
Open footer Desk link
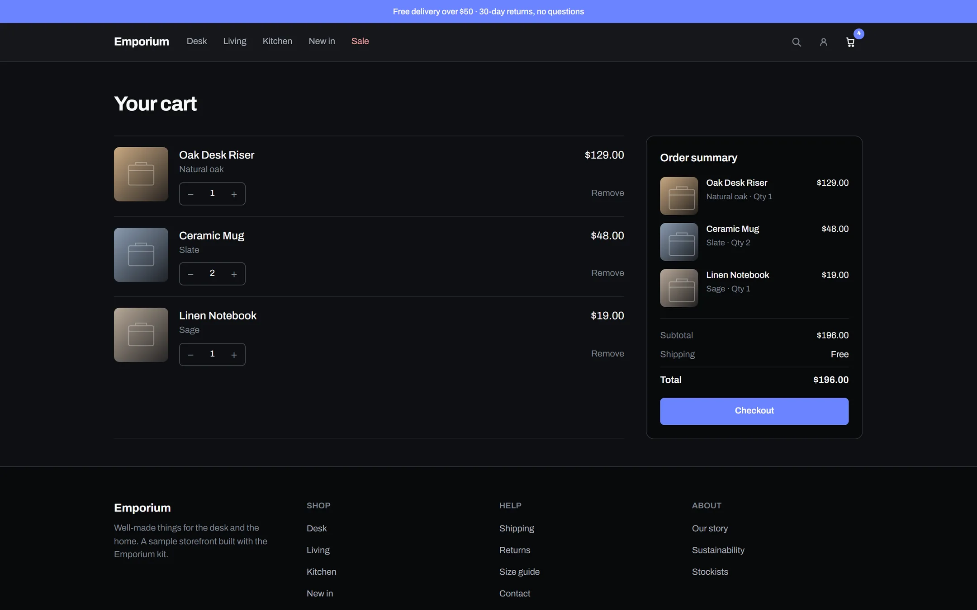pyautogui.click(x=317, y=528)
